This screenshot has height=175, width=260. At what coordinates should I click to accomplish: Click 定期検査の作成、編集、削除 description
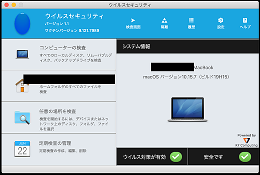click(x=63, y=151)
